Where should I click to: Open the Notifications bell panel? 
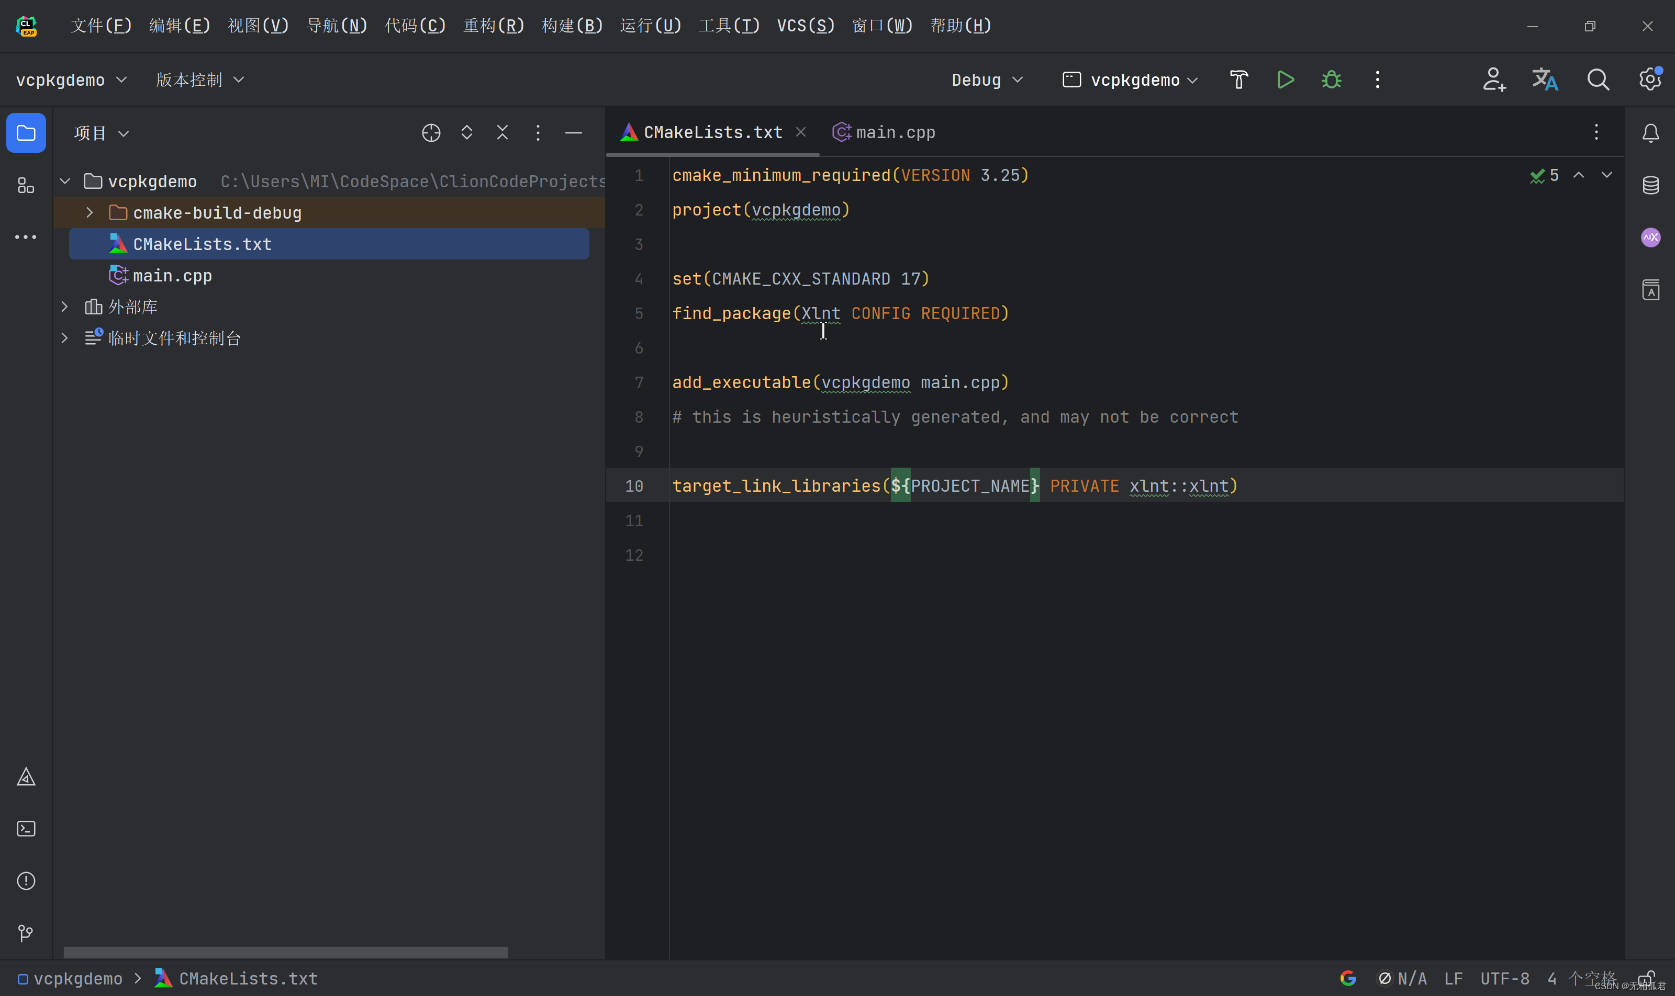(x=1650, y=133)
